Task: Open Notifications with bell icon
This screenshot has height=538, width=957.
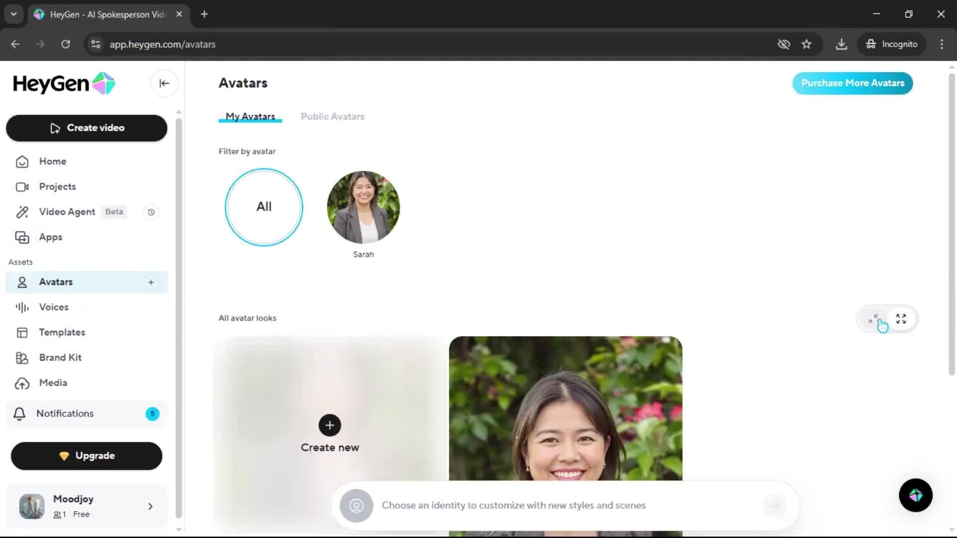Action: pyautogui.click(x=65, y=413)
